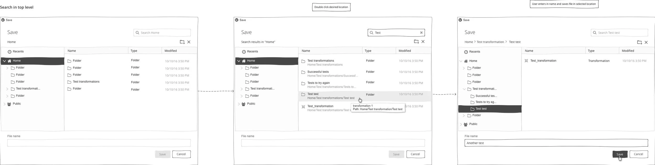
Task: Click the Search Test test input field
Action: 619,33
